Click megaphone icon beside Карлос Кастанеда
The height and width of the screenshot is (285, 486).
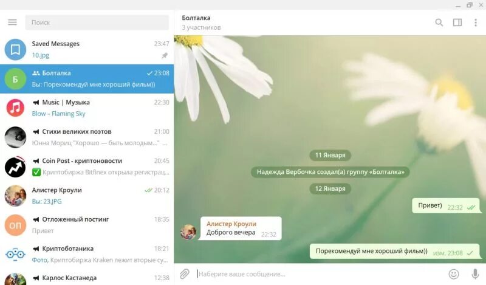(36, 278)
